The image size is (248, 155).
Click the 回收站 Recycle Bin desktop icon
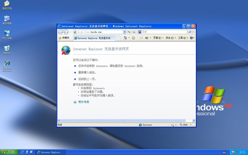(x=7, y=50)
